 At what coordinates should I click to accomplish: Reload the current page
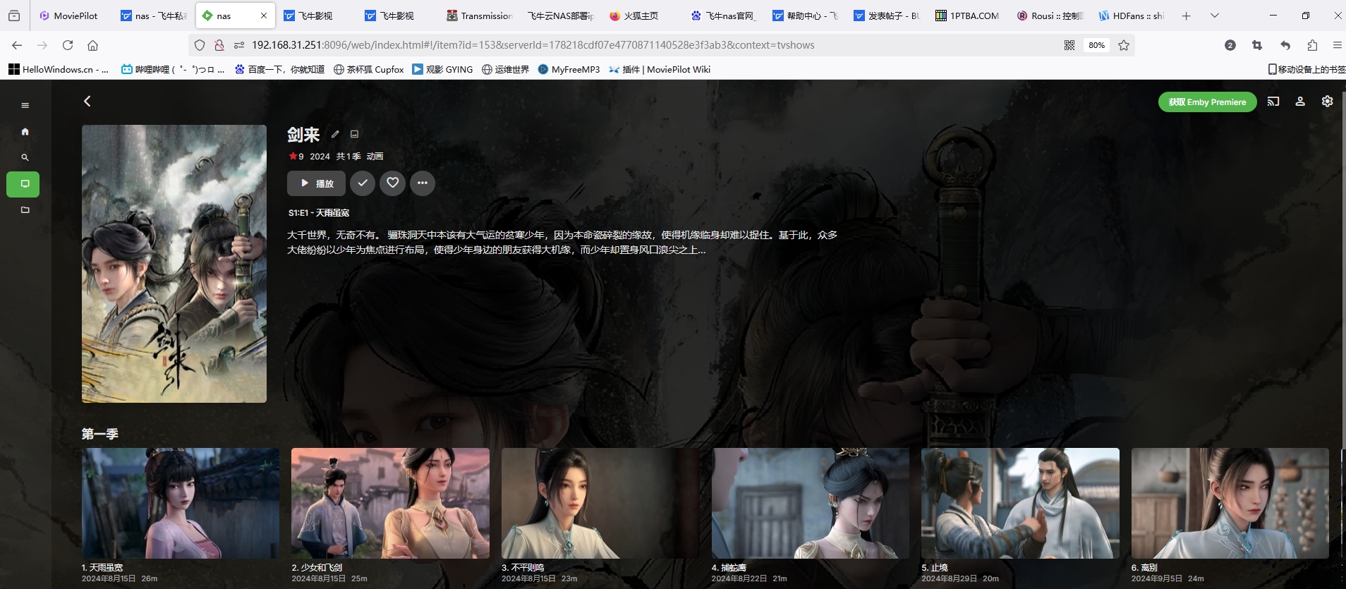(68, 45)
